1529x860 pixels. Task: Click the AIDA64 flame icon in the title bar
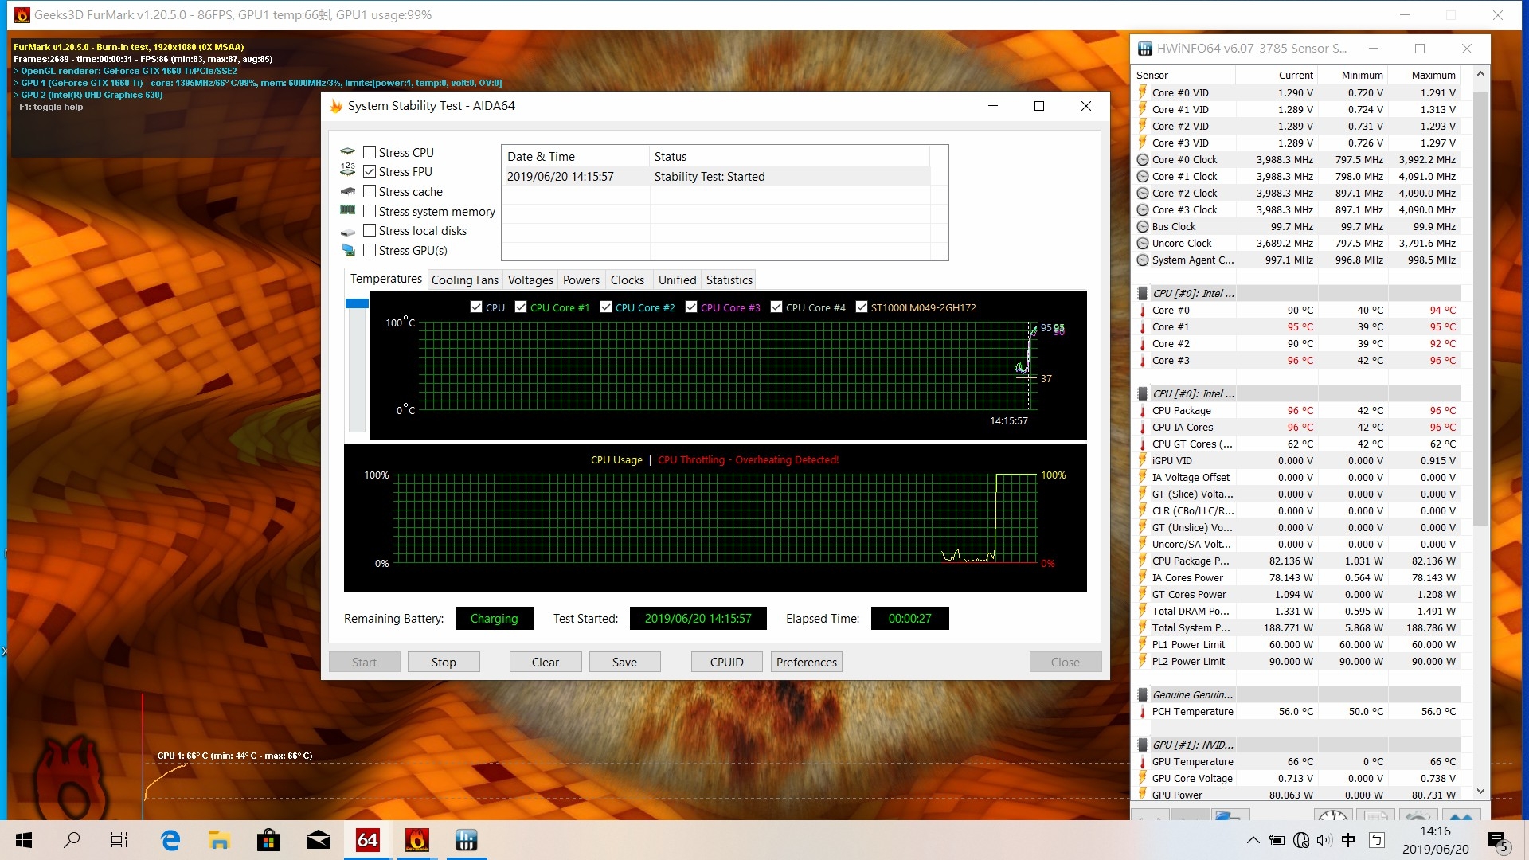click(x=336, y=106)
